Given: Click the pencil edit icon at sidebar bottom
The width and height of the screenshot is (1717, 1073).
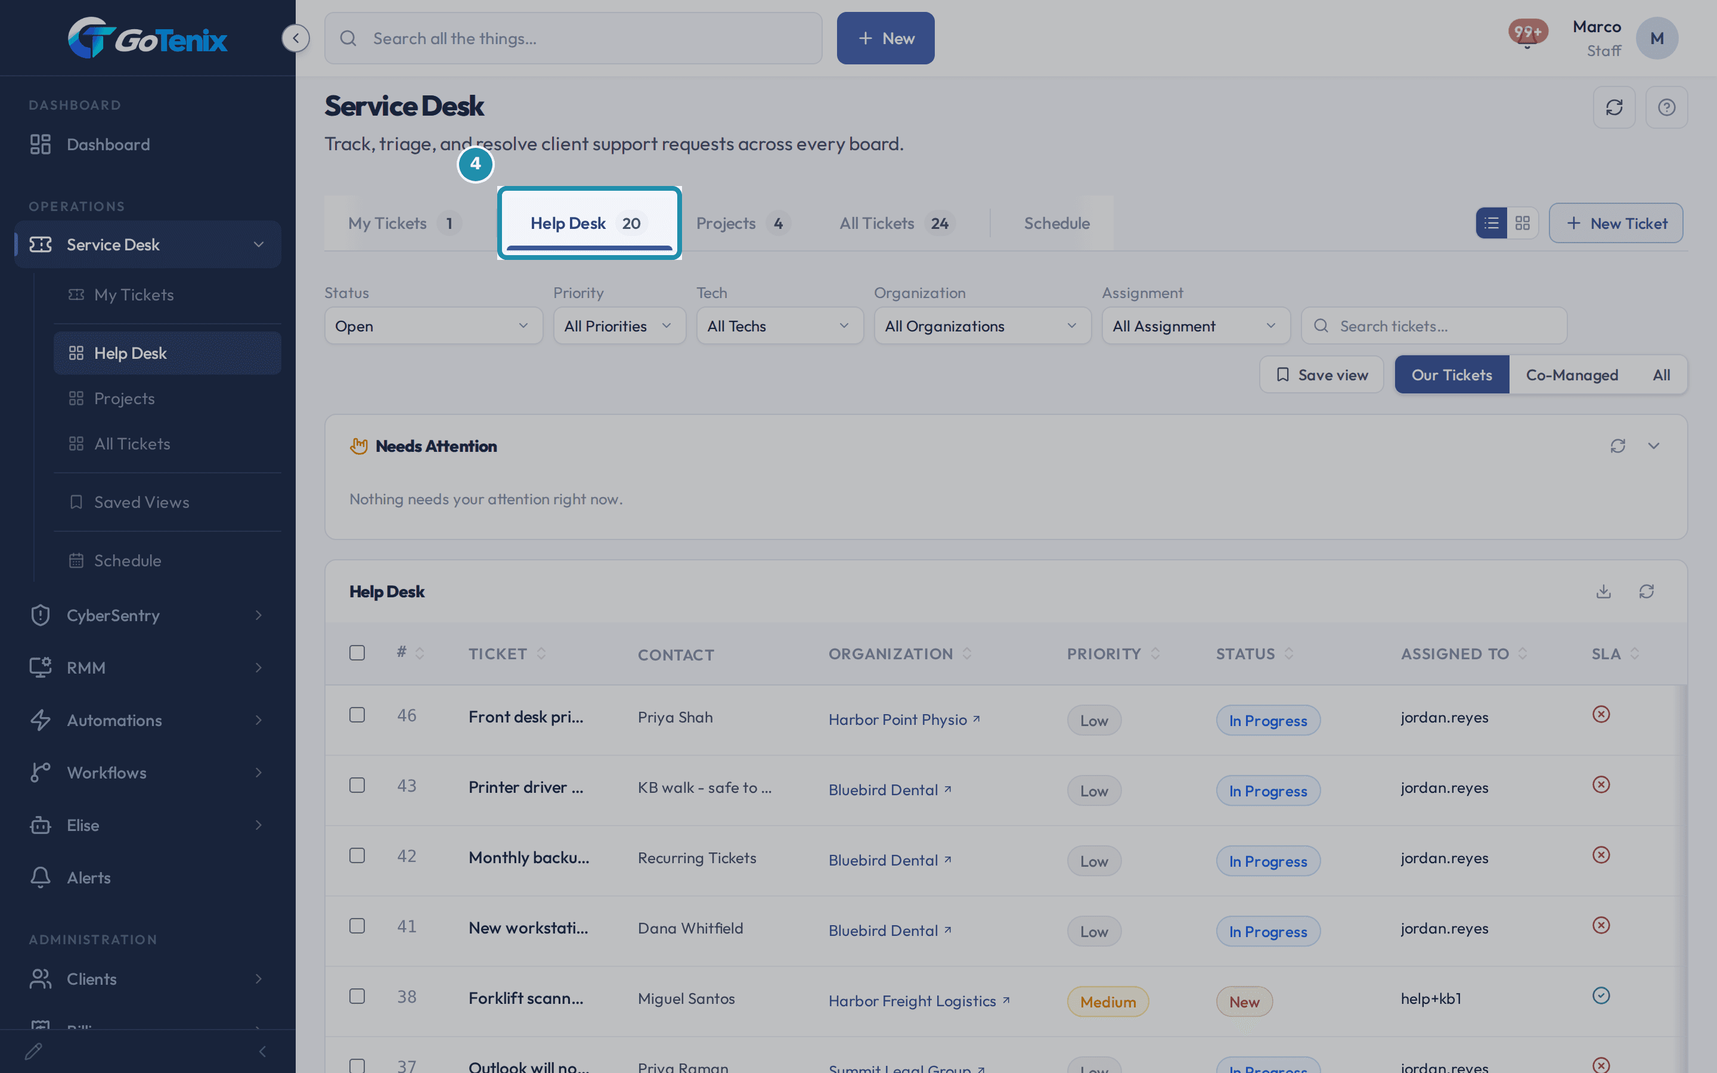Looking at the screenshot, I should (33, 1051).
